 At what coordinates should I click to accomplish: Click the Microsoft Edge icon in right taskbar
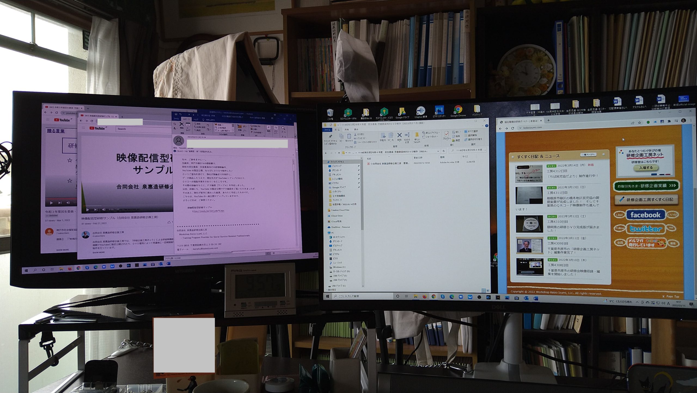[x=452, y=297]
